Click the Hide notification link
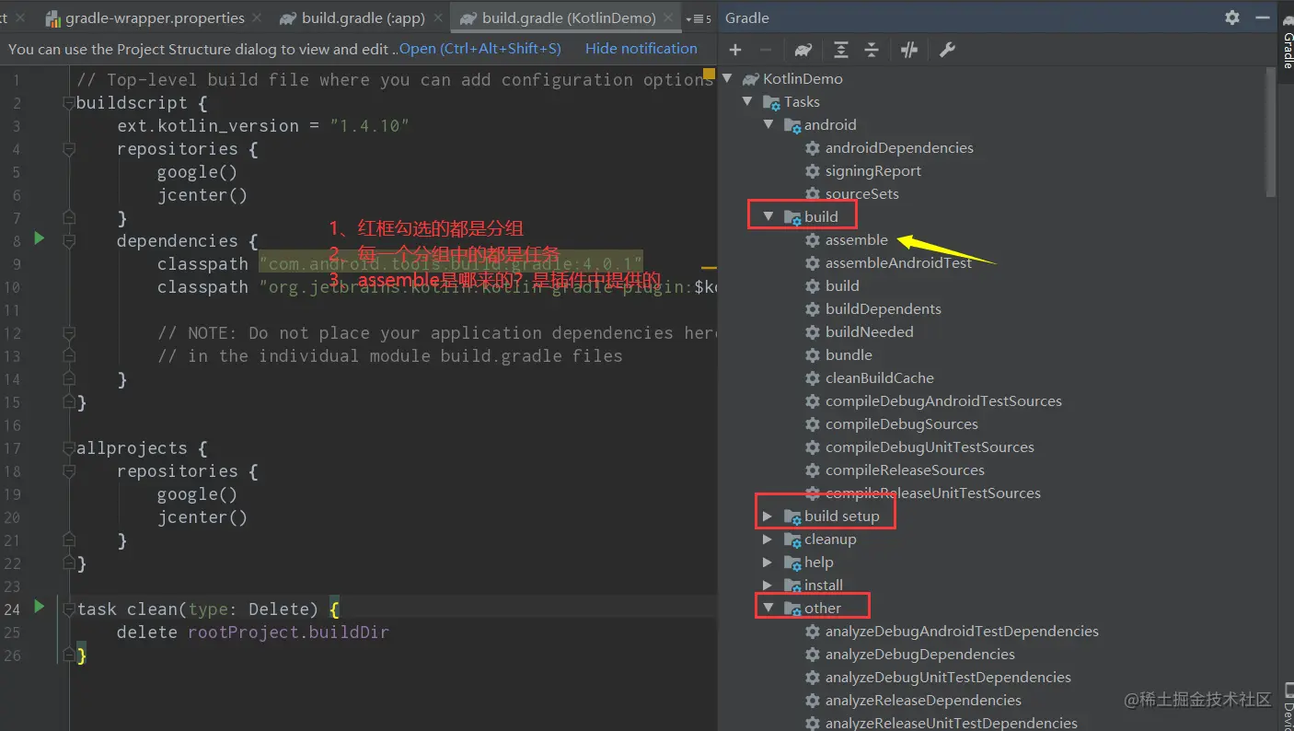 coord(641,49)
